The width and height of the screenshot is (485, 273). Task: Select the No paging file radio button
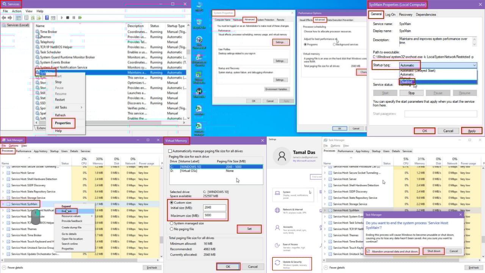click(x=172, y=229)
